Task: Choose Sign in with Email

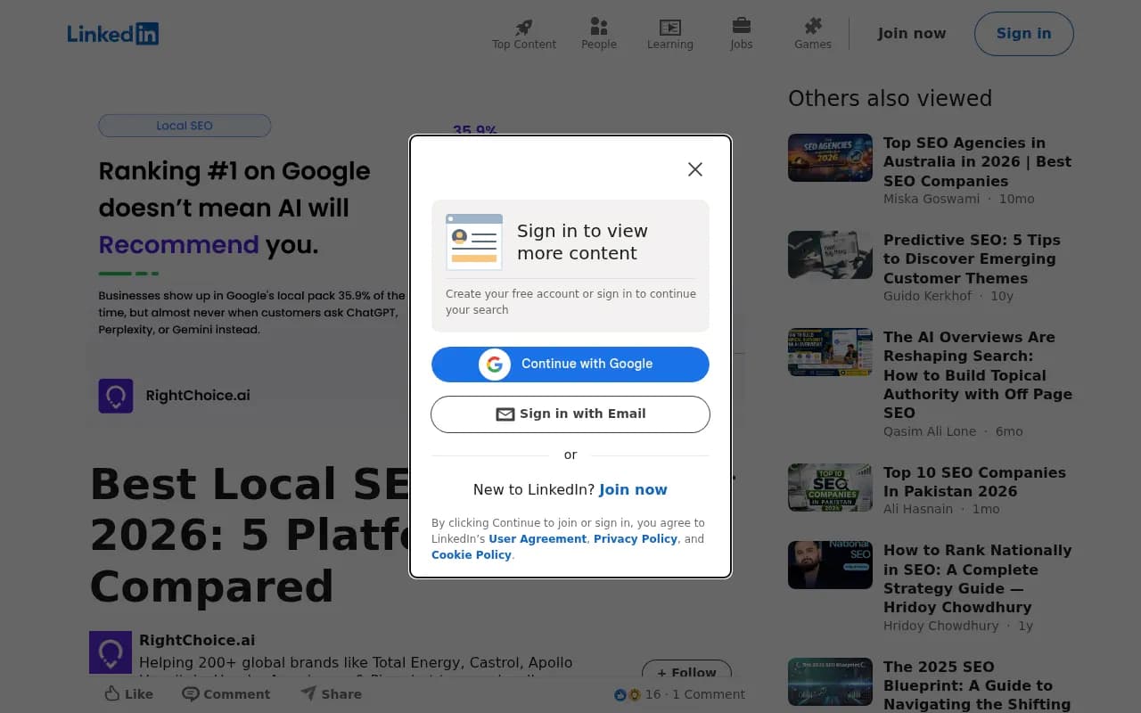Action: [570, 414]
